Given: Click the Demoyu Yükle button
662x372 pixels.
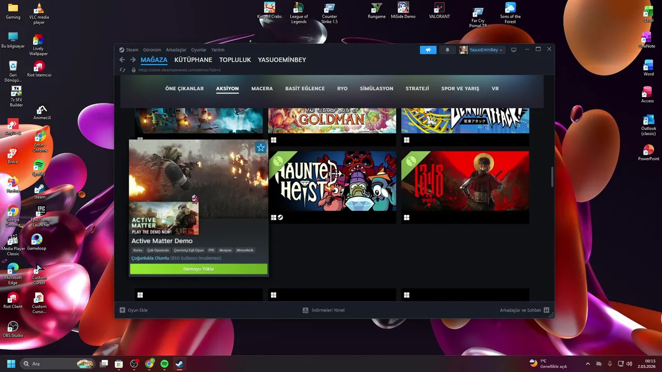Looking at the screenshot, I should (x=199, y=269).
